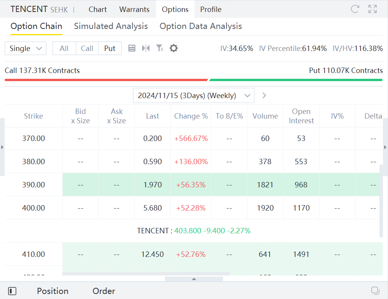Click the mirror/straddle view icon
This screenshot has height=299, width=388.
[146, 48]
